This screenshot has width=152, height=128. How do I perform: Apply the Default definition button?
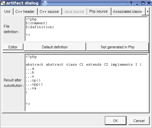[55, 47]
